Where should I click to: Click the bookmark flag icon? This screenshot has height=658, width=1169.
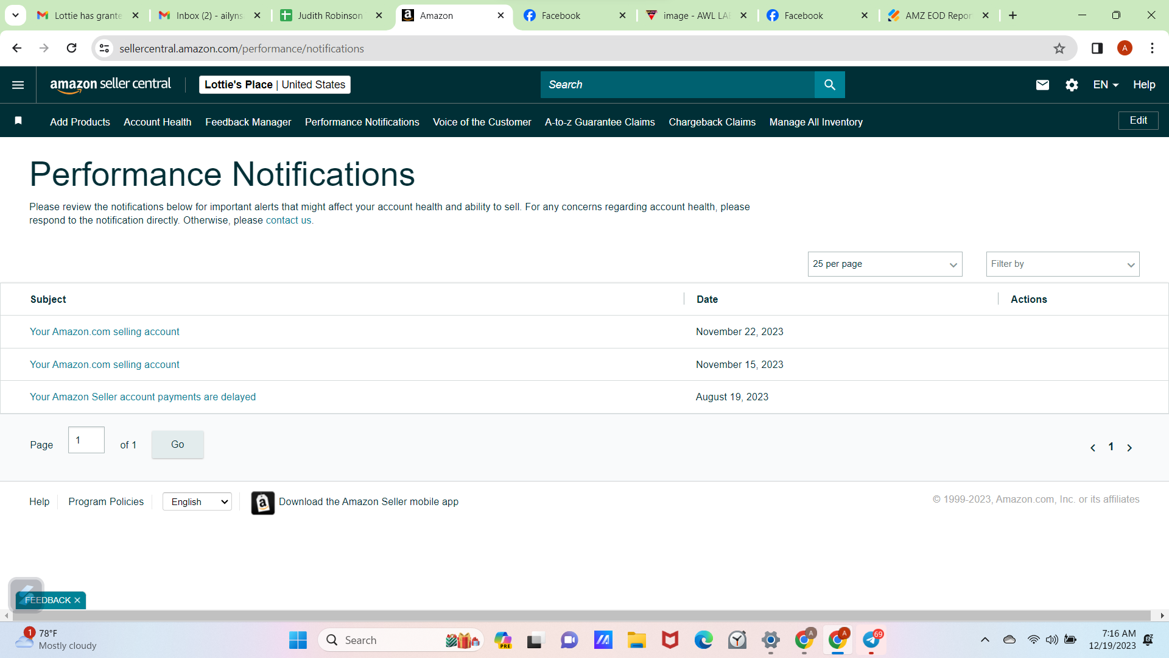[18, 121]
